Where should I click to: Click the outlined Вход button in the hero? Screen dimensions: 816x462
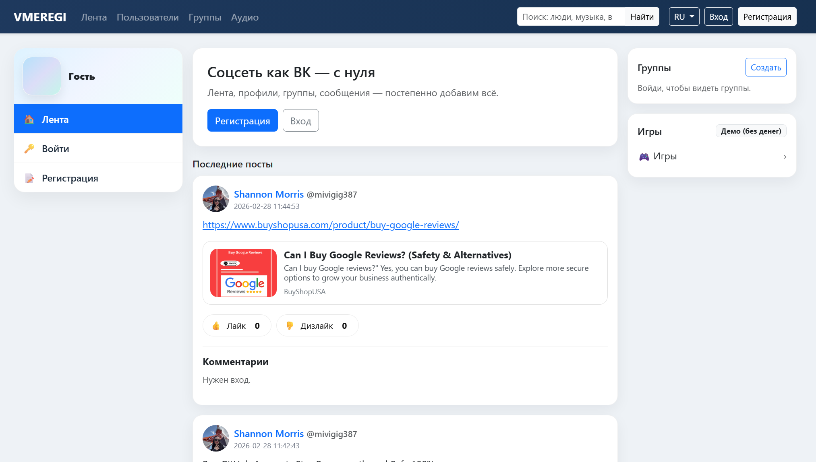point(301,120)
